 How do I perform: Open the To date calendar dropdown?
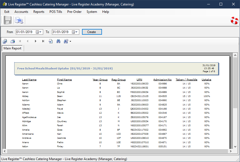75,32
